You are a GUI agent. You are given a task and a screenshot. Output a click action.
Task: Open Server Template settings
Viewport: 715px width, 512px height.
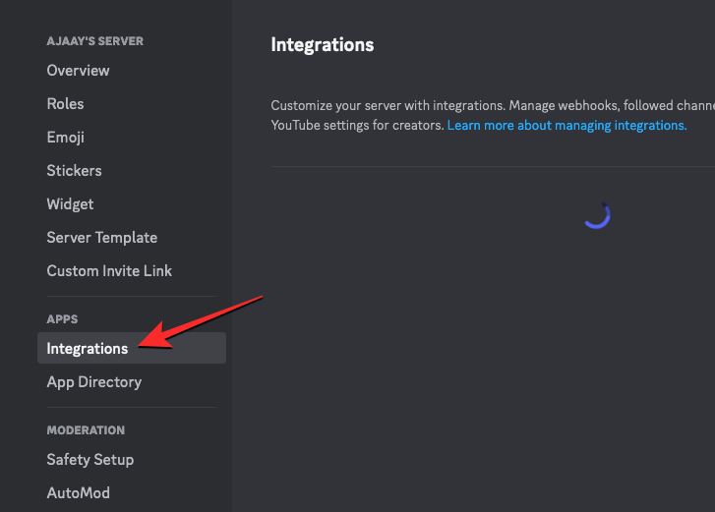coord(101,238)
